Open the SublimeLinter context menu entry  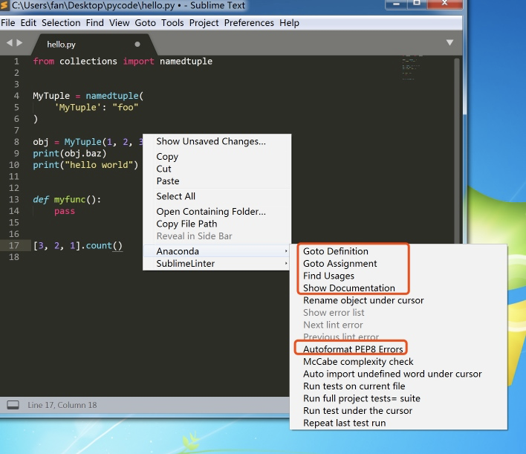pos(217,263)
